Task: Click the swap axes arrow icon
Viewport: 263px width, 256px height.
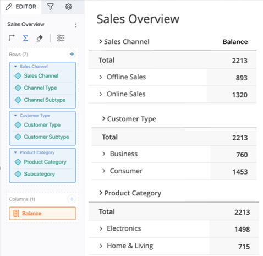Action: pyautogui.click(x=12, y=38)
